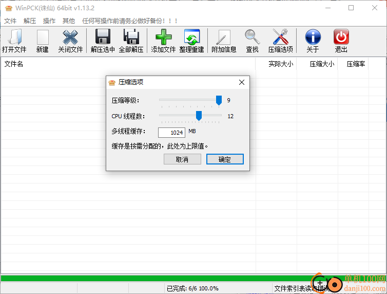Screen dimensions: 387x294
Task: Click the thread count value 12
Action: 230,116
